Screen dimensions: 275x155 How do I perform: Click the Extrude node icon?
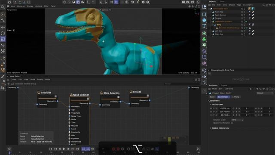pyautogui.click(x=131, y=92)
